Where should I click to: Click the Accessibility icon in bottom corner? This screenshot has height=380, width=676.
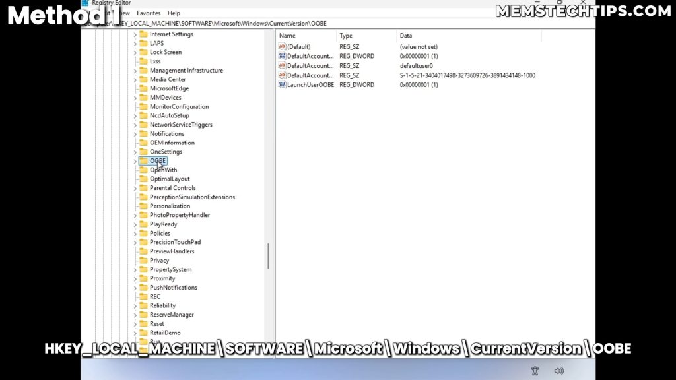pyautogui.click(x=535, y=371)
